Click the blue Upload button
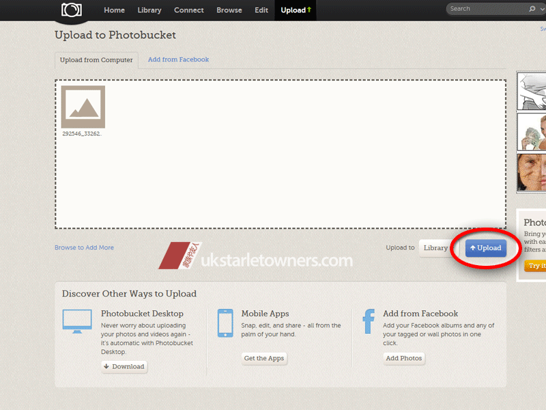Viewport: 546px width, 410px height. coord(486,248)
